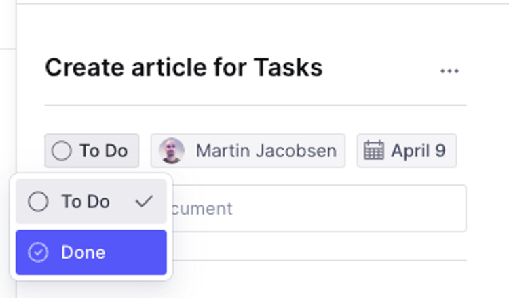The image size is (509, 298).
Task: Select To Do from the status dropdown
Action: coord(91,201)
